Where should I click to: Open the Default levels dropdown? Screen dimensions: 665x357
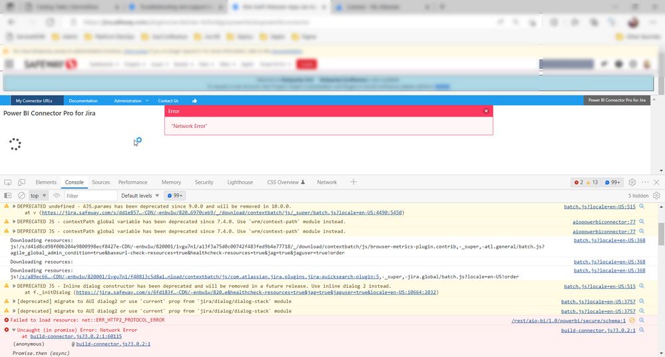(x=140, y=196)
